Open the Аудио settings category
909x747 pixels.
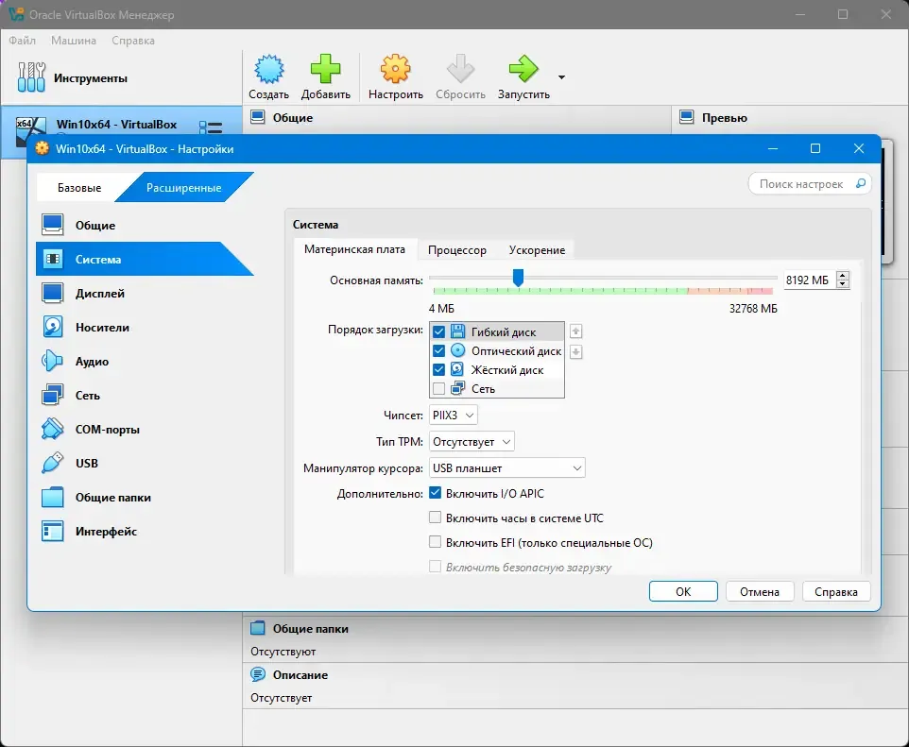pos(145,361)
